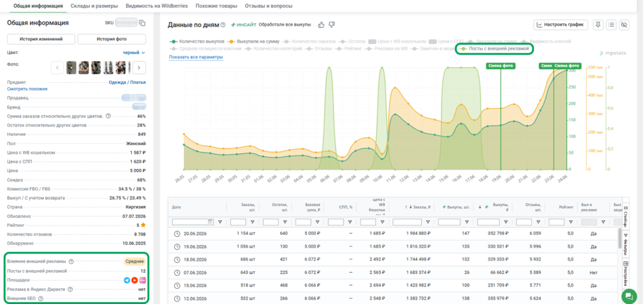Screen dimensions: 643x304
Task: Click the thumbs up insight icon
Action: click(x=321, y=25)
